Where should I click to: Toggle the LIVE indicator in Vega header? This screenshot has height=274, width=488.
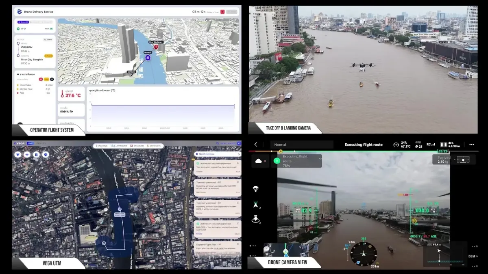point(30,143)
